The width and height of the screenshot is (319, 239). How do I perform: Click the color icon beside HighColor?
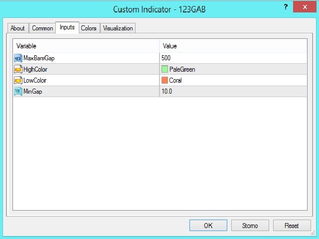coord(18,69)
